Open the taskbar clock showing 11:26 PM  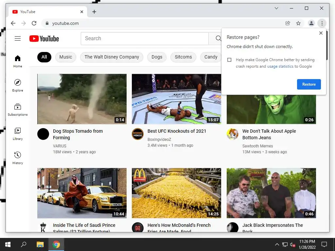(x=307, y=244)
